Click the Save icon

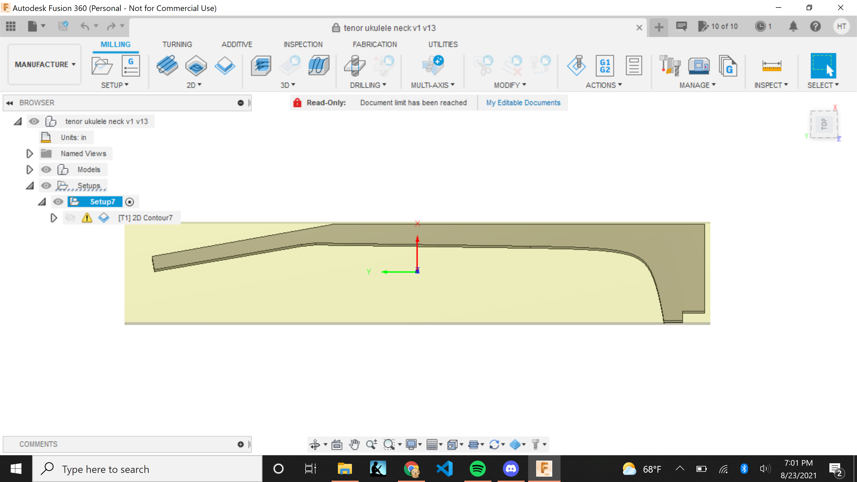(x=63, y=26)
